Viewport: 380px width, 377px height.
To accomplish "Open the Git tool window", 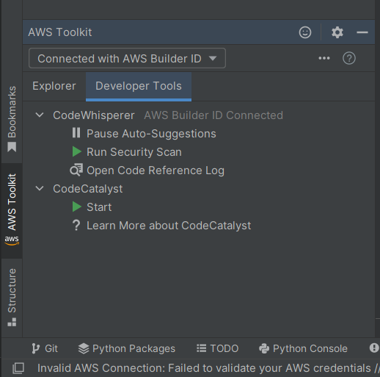I will click(45, 348).
